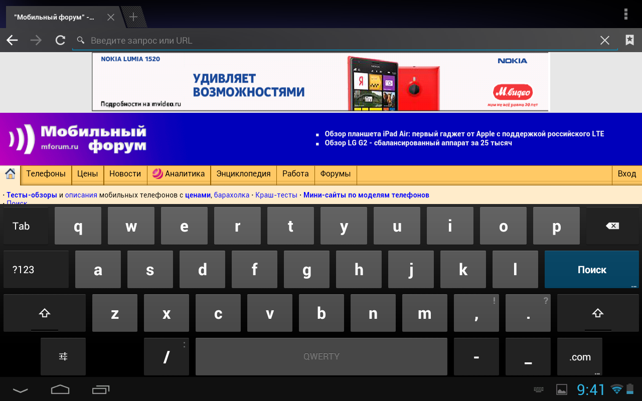The image size is (642, 401).
Task: Tap the letter g key
Action: point(306,270)
